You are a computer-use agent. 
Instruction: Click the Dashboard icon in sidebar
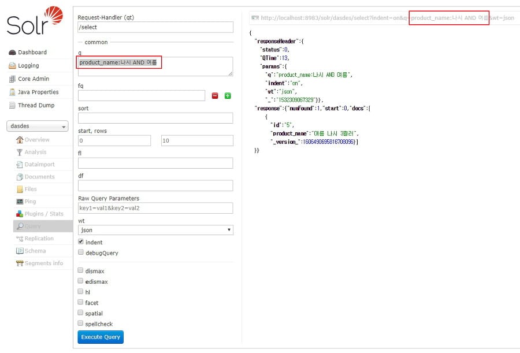tap(12, 53)
